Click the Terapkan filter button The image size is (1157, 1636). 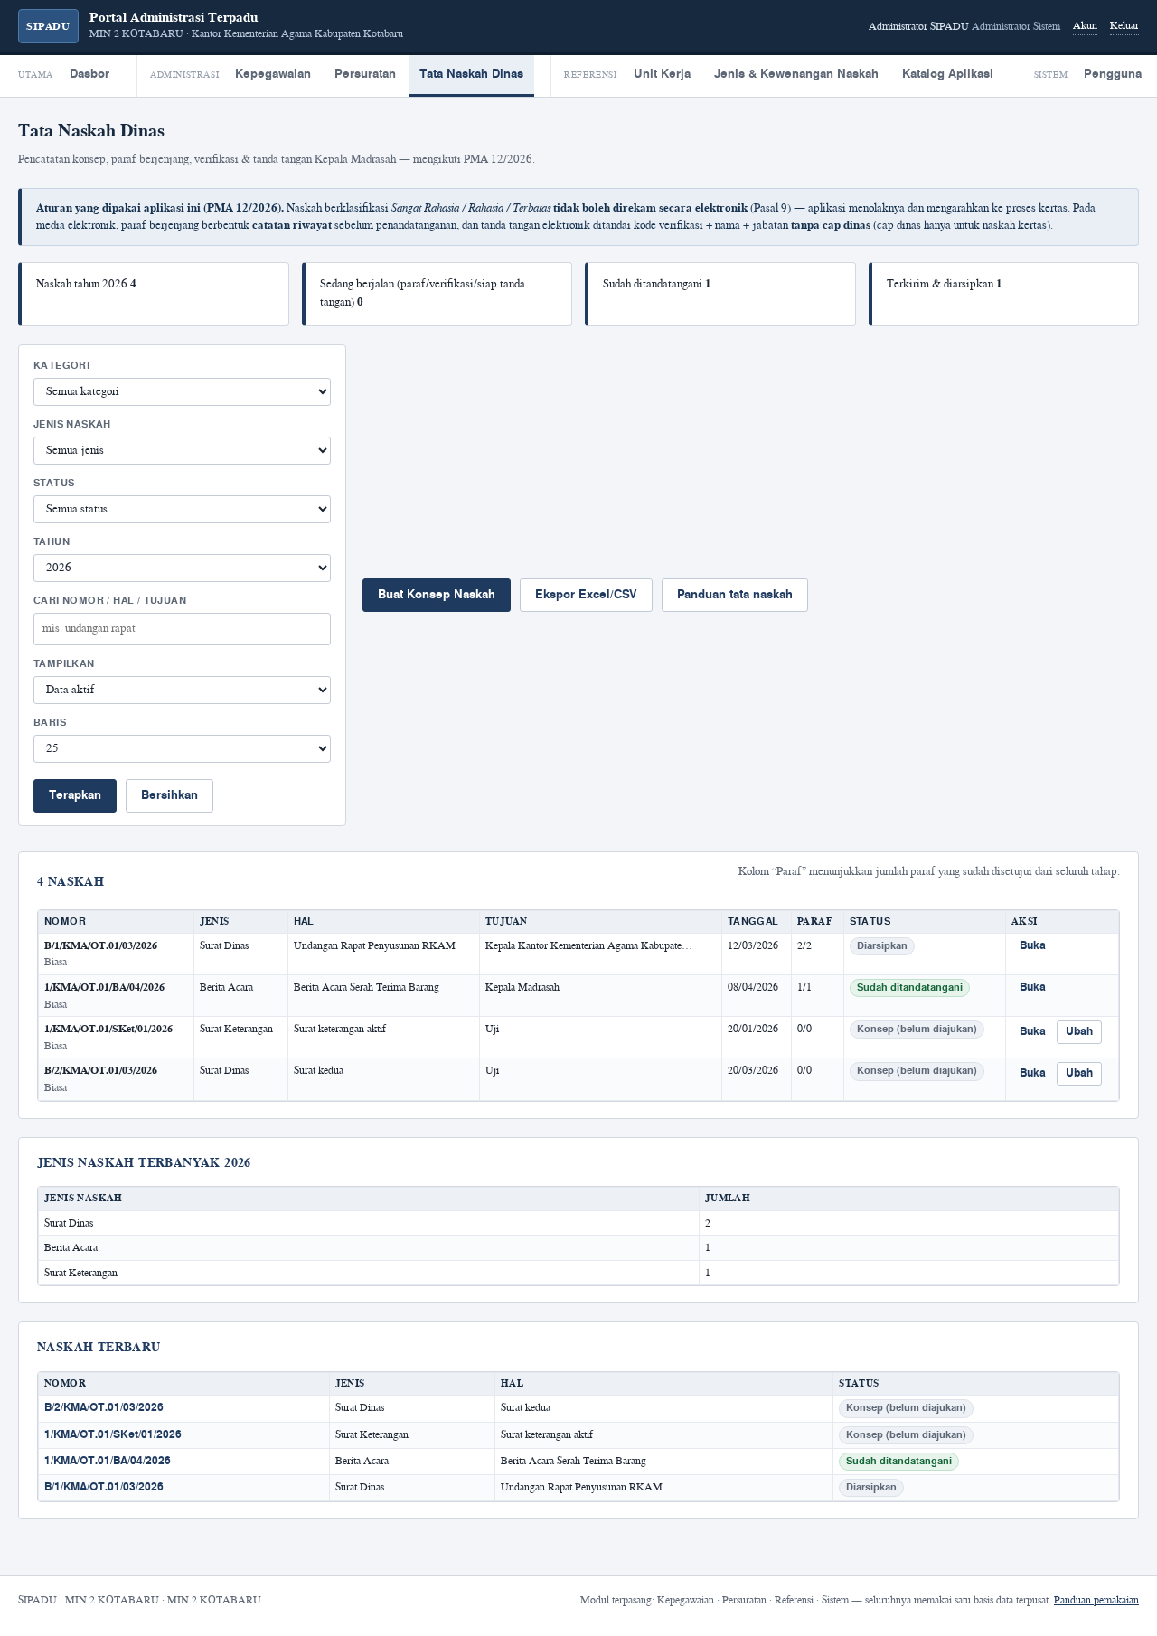pos(75,795)
